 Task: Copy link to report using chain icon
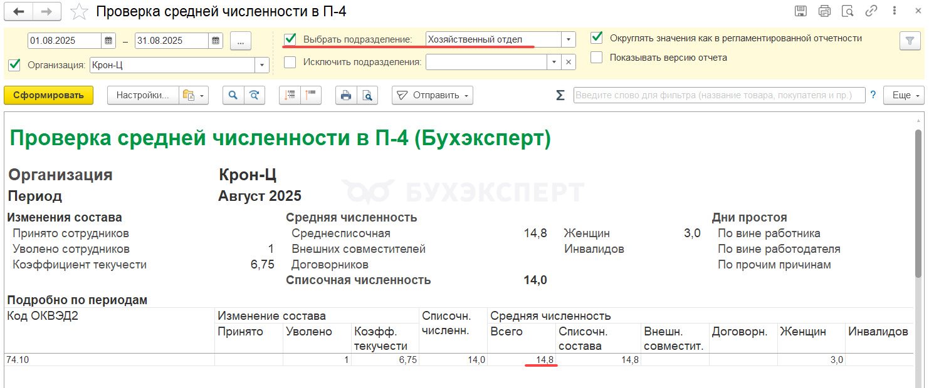871,11
